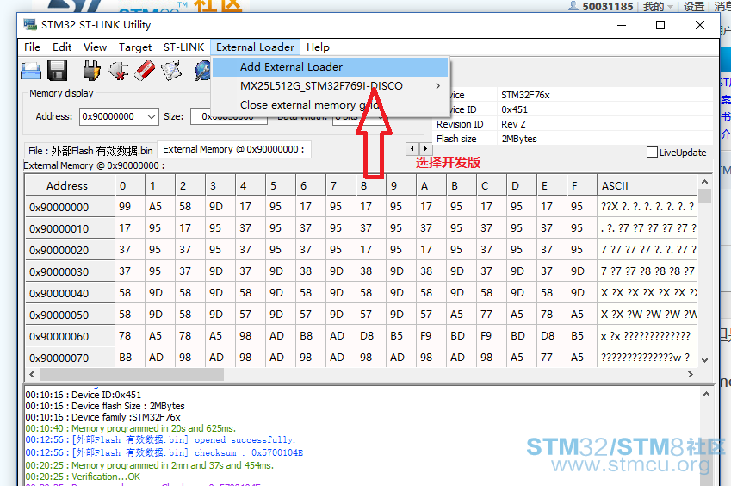Screen dimensions: 731x486
Task: Click the Open file toolbar icon
Action: pyautogui.click(x=31, y=71)
